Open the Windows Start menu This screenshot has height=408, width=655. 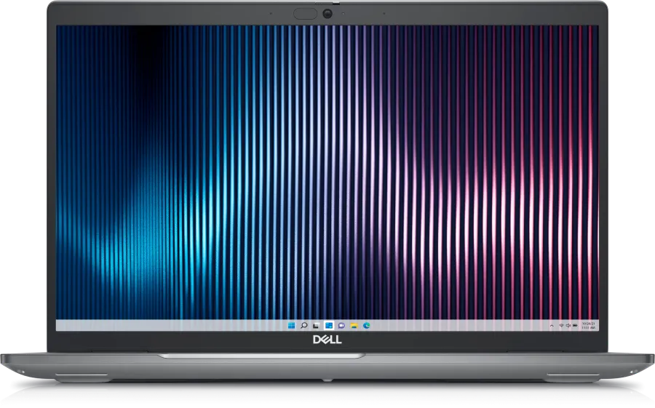pyautogui.click(x=292, y=325)
